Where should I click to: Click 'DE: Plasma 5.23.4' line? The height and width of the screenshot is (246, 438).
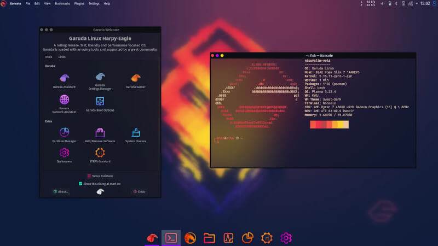pyautogui.click(x=320, y=91)
